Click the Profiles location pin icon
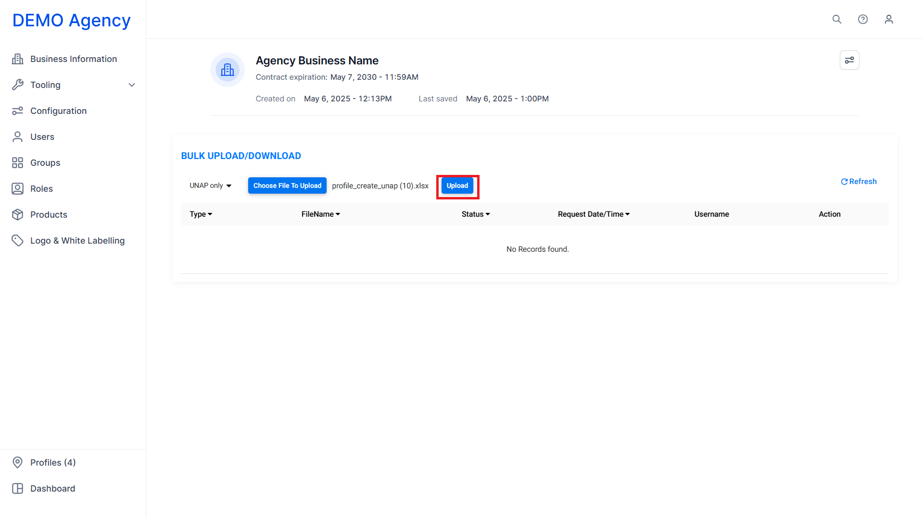 (x=18, y=462)
